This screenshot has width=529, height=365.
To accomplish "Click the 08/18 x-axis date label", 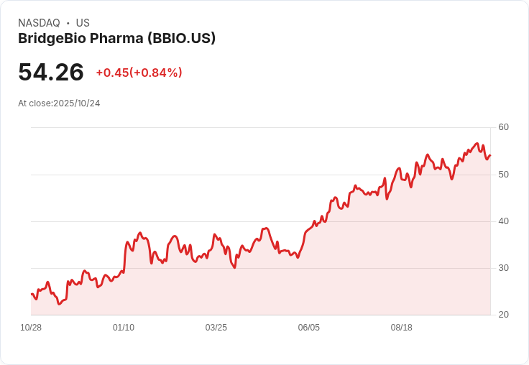I will point(402,328).
